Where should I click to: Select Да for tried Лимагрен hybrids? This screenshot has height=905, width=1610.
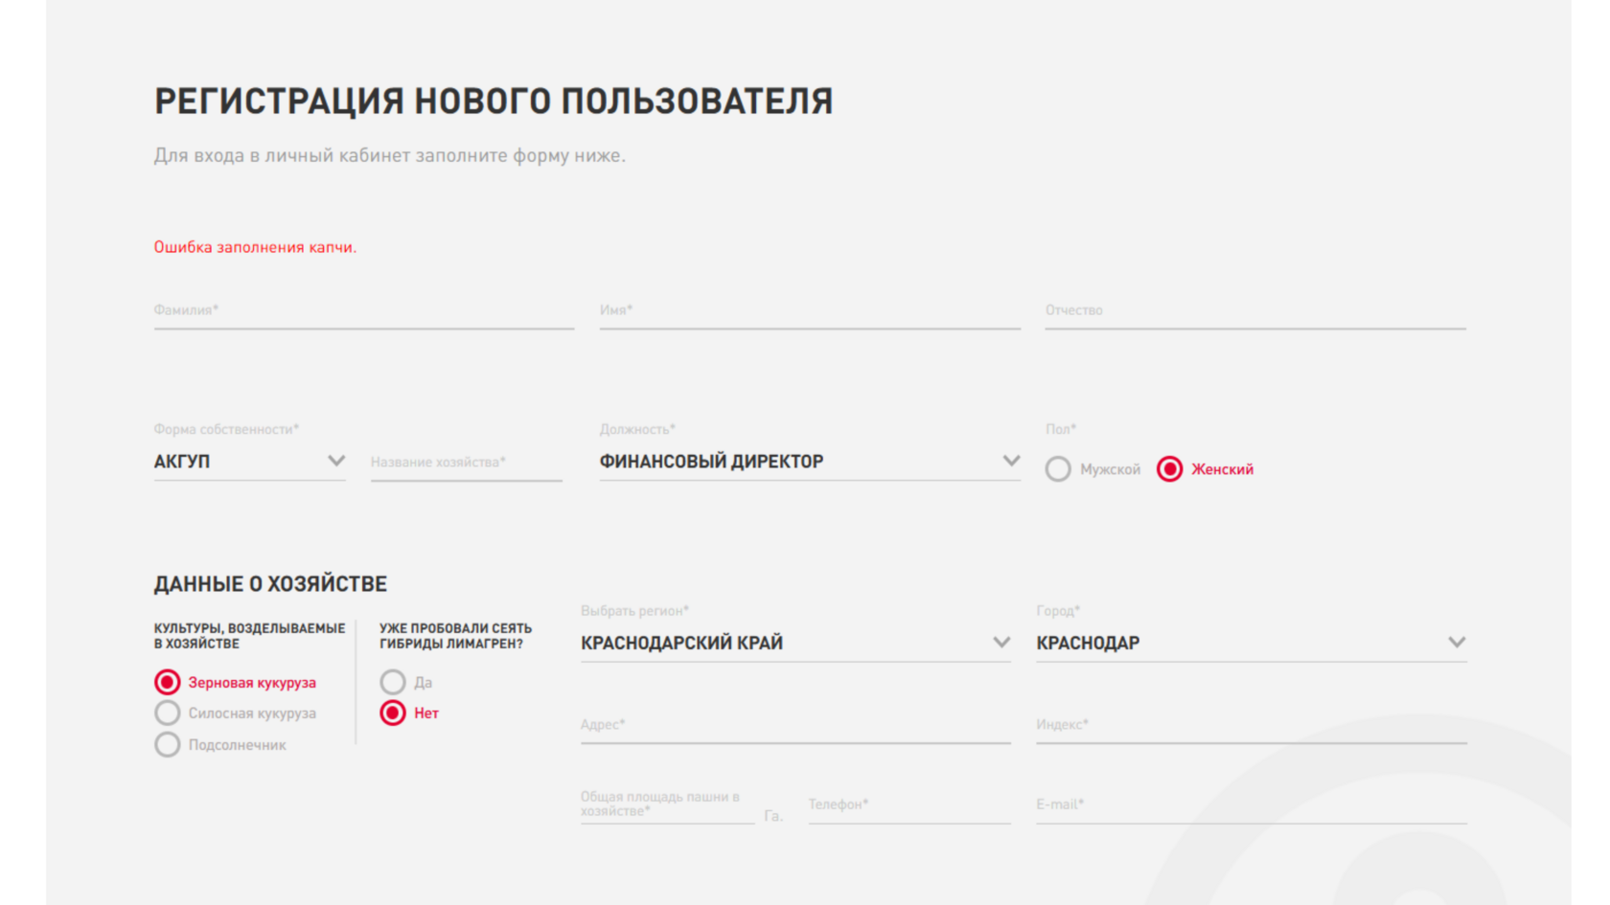[393, 682]
